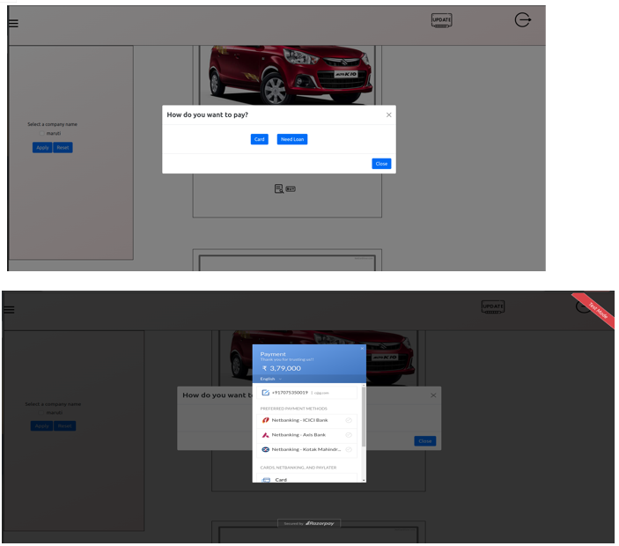Click edit icon beside phone +917075350019
The height and width of the screenshot is (546, 619).
(x=265, y=393)
